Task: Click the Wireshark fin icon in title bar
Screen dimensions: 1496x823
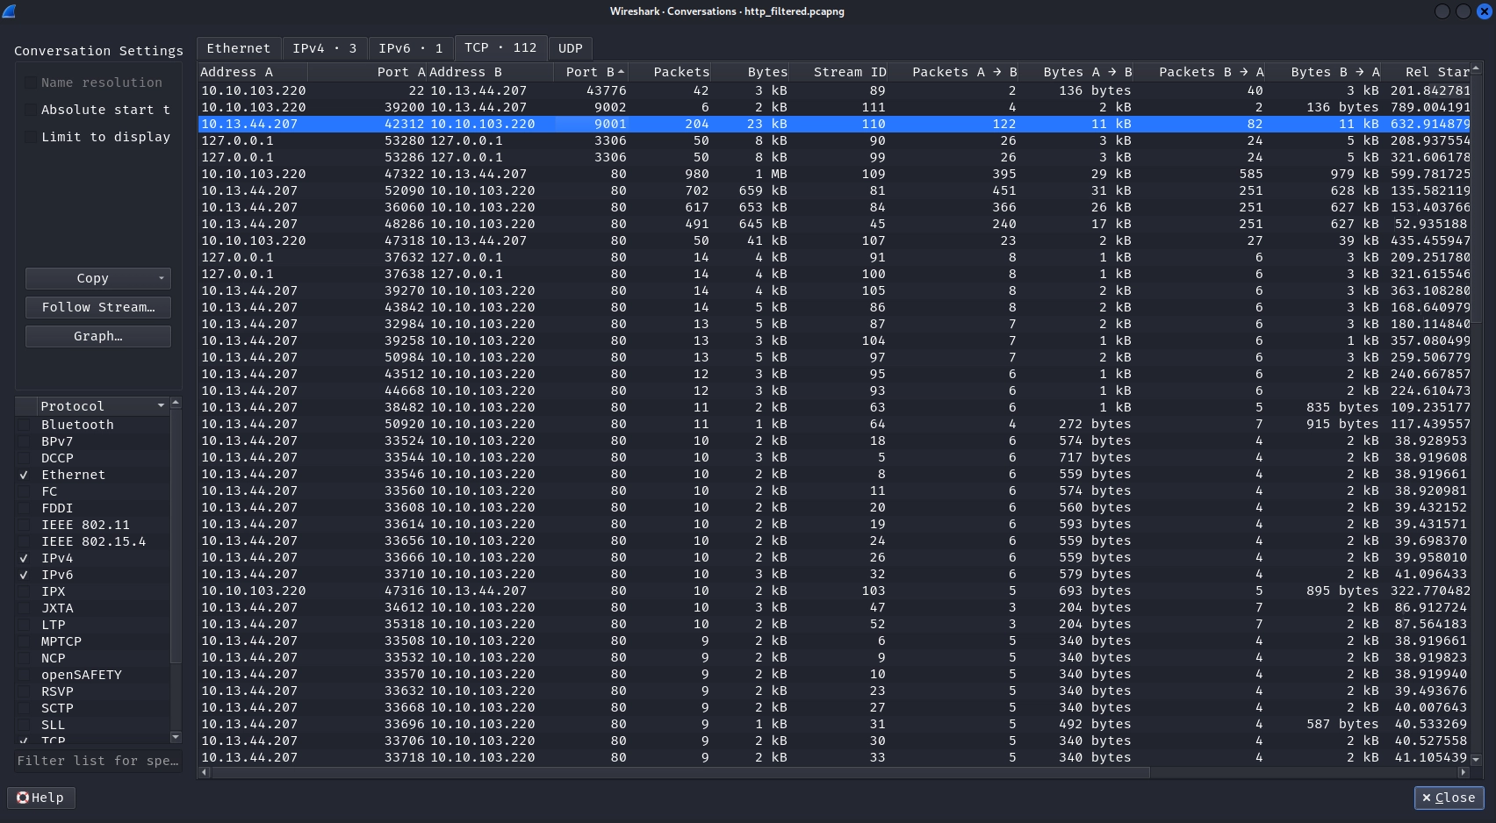Action: click(9, 11)
